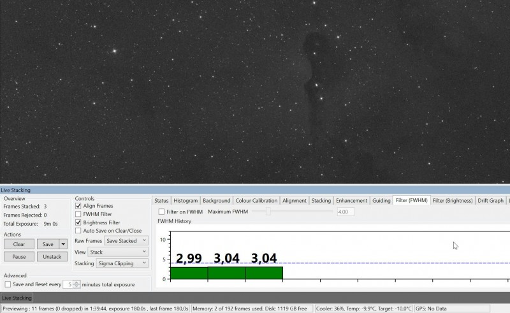Click the Total Exposure 9m 0s text
The height and width of the screenshot is (313, 510).
(x=31, y=224)
